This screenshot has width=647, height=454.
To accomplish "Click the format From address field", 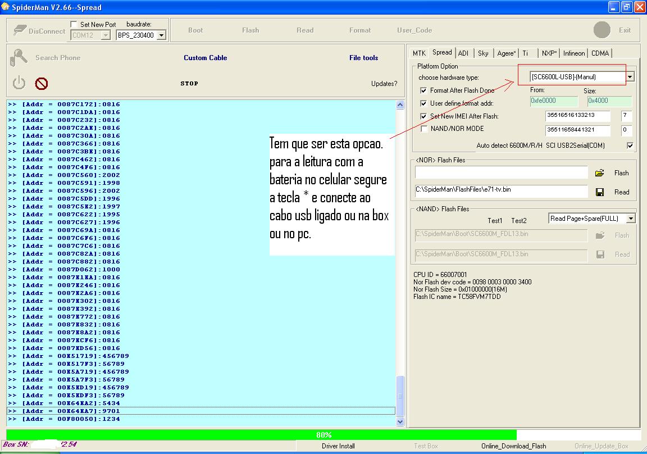I will click(x=554, y=101).
